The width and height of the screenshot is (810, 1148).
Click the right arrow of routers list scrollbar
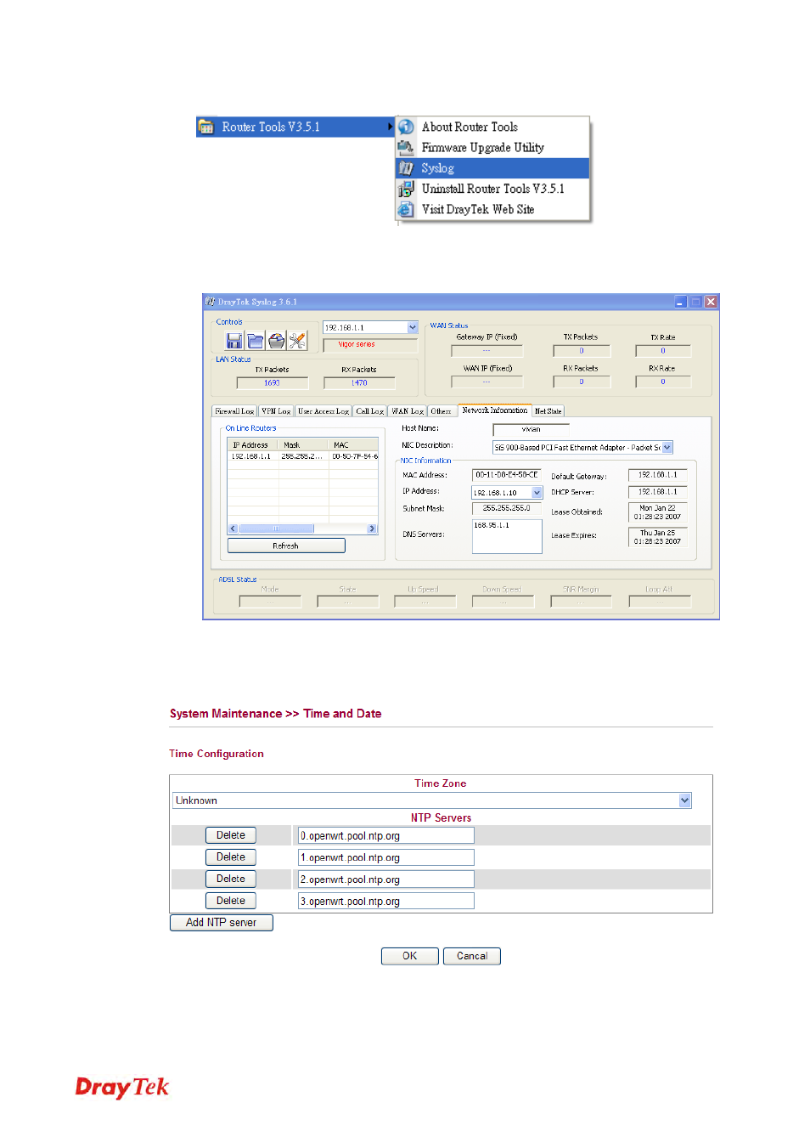pos(372,529)
